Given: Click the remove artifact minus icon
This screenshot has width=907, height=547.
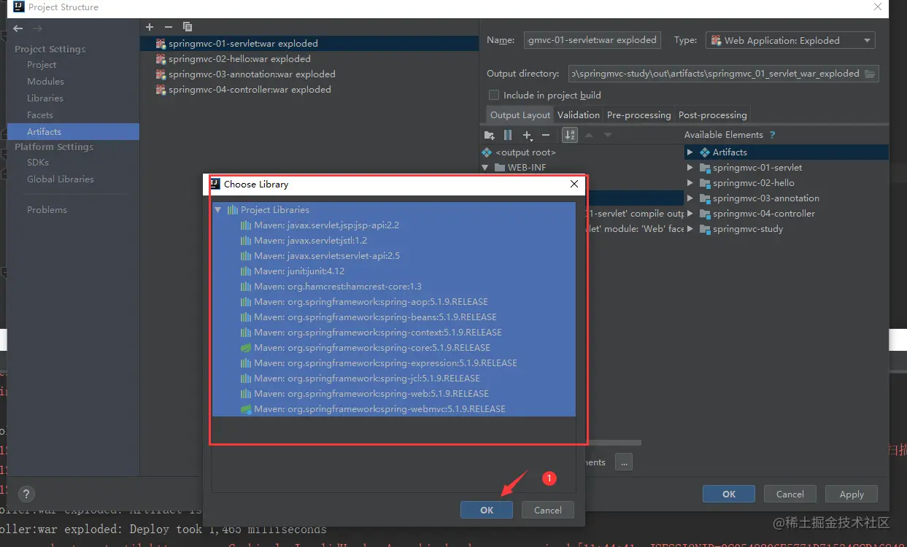Looking at the screenshot, I should (169, 27).
